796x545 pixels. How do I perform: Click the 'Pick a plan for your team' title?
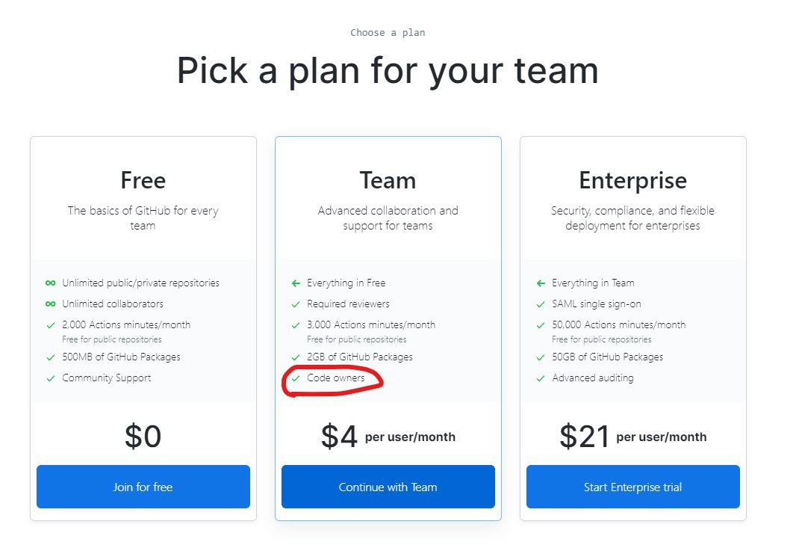click(388, 71)
